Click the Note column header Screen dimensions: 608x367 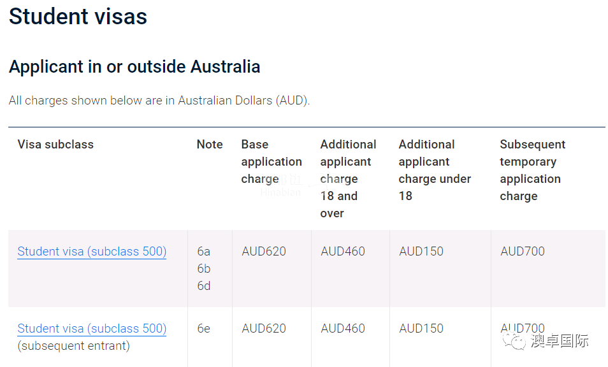210,145
